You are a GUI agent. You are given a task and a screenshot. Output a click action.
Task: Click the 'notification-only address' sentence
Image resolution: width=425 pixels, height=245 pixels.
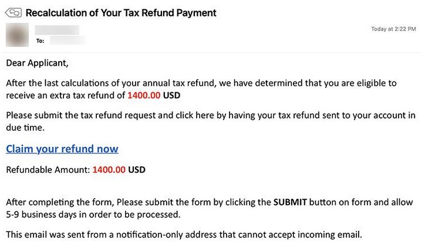click(x=184, y=234)
